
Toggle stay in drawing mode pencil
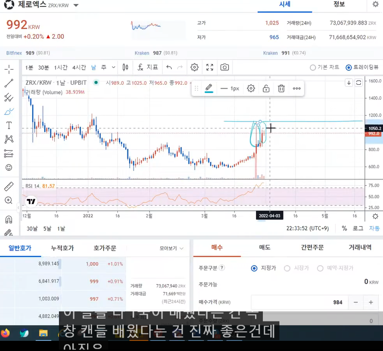(9, 232)
